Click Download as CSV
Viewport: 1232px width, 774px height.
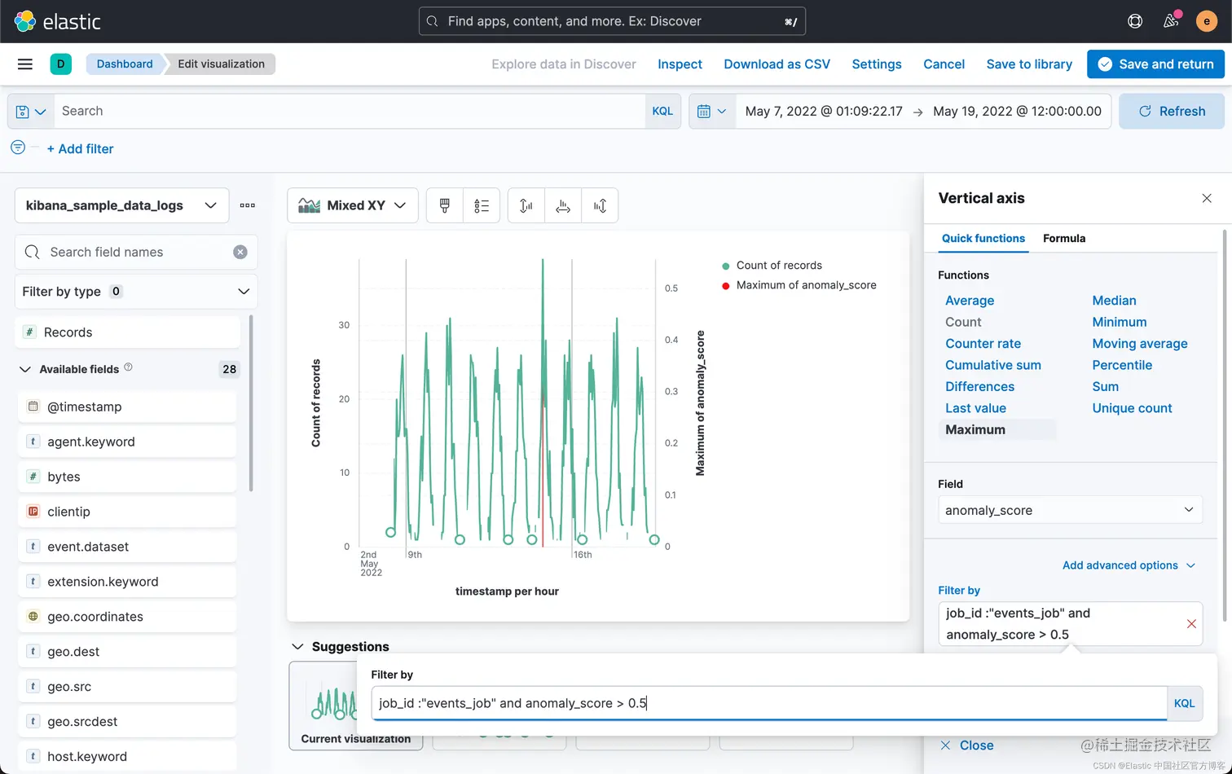pyautogui.click(x=777, y=64)
